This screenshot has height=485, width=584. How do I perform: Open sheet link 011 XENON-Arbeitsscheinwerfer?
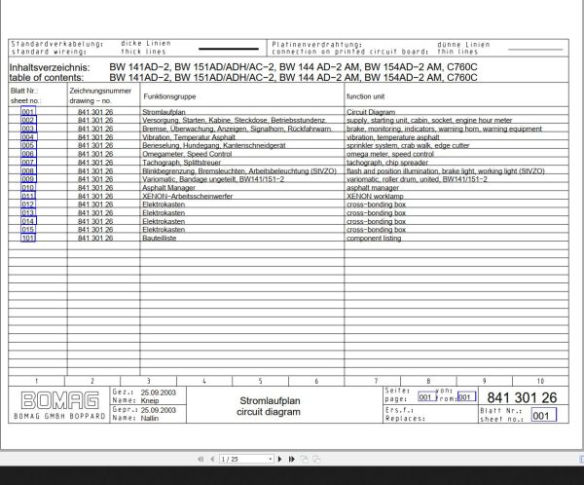coord(28,196)
